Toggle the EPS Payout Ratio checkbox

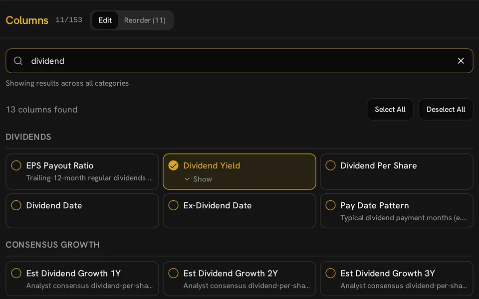coord(16,165)
